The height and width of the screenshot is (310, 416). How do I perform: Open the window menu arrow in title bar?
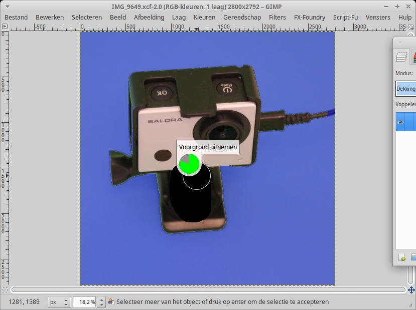[x=7, y=7]
